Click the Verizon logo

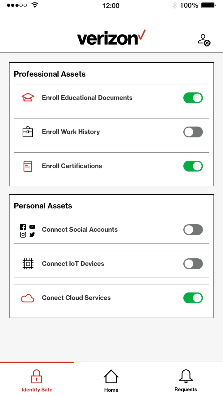[111, 38]
